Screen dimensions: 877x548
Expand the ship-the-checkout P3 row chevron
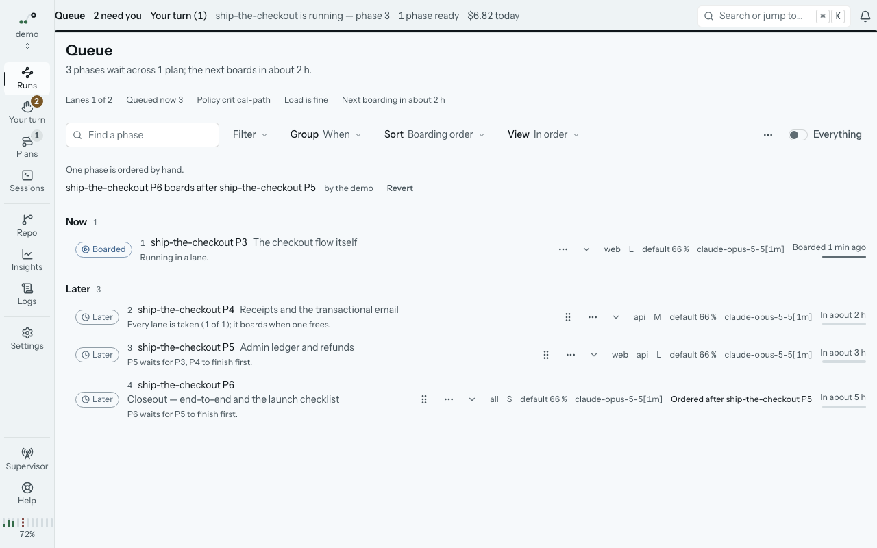586,249
